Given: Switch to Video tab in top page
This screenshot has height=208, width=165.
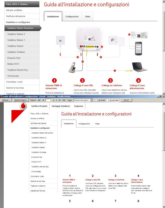Looking at the screenshot, I should [x=88, y=17].
